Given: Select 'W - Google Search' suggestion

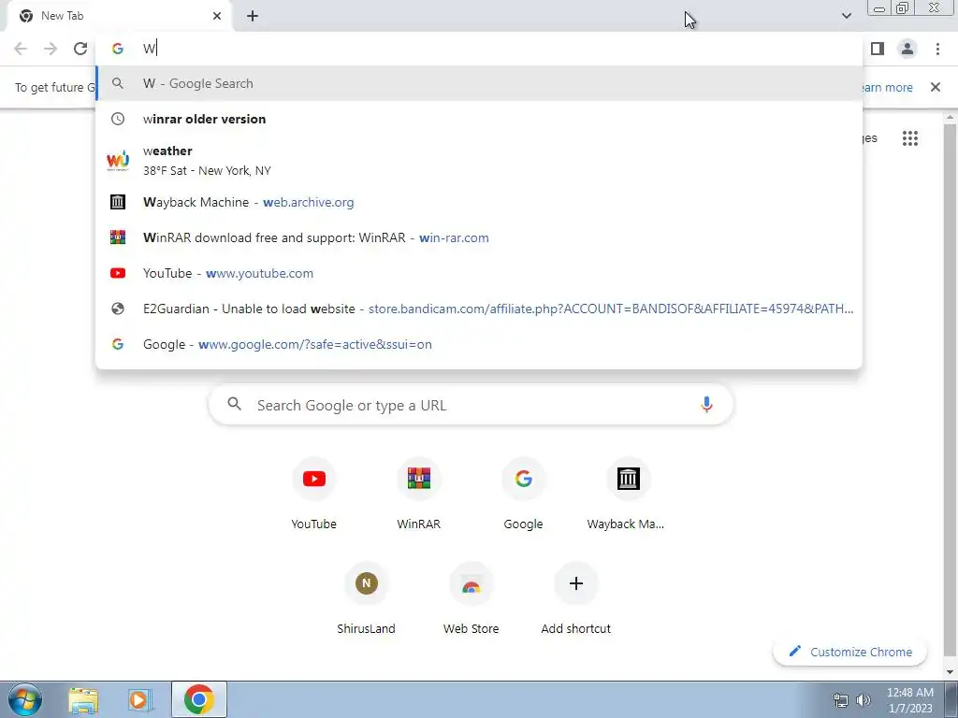Looking at the screenshot, I should [479, 83].
